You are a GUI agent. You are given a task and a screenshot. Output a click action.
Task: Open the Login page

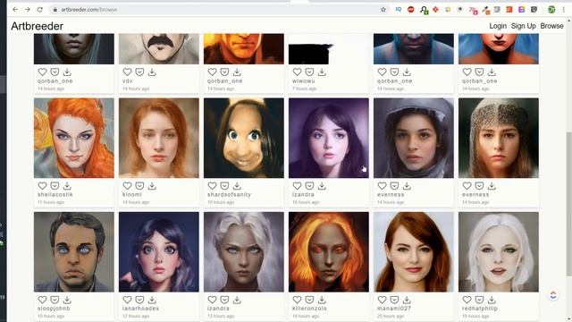pyautogui.click(x=498, y=26)
